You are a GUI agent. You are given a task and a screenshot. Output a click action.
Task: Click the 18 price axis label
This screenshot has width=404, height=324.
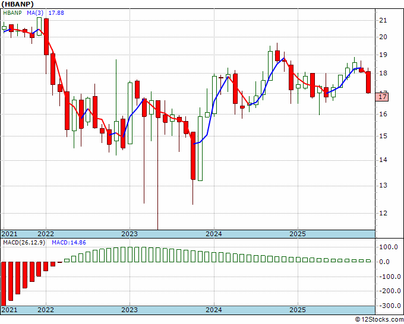[383, 74]
